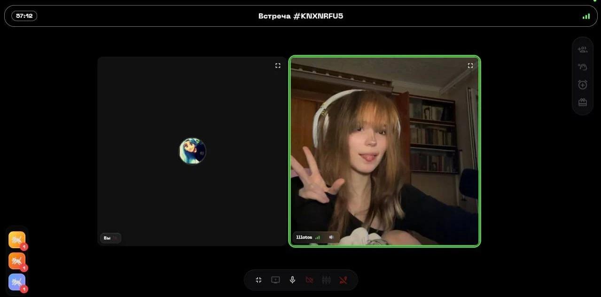Viewport: 601px width, 297px height.
Task: Click the speaker icon on 111otos tile
Action: click(x=331, y=237)
